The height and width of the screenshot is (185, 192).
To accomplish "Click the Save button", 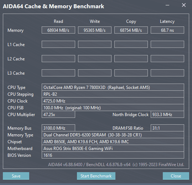I will 16,176.
